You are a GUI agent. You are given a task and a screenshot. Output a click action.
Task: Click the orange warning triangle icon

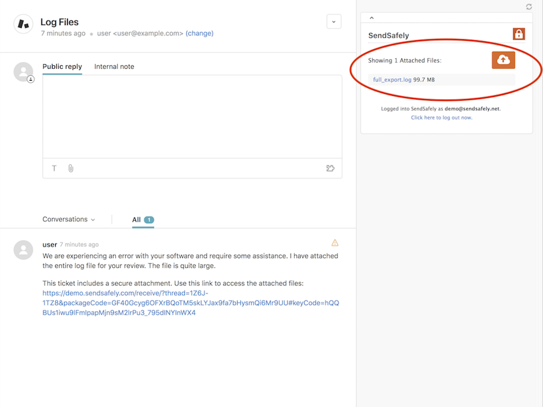click(335, 243)
